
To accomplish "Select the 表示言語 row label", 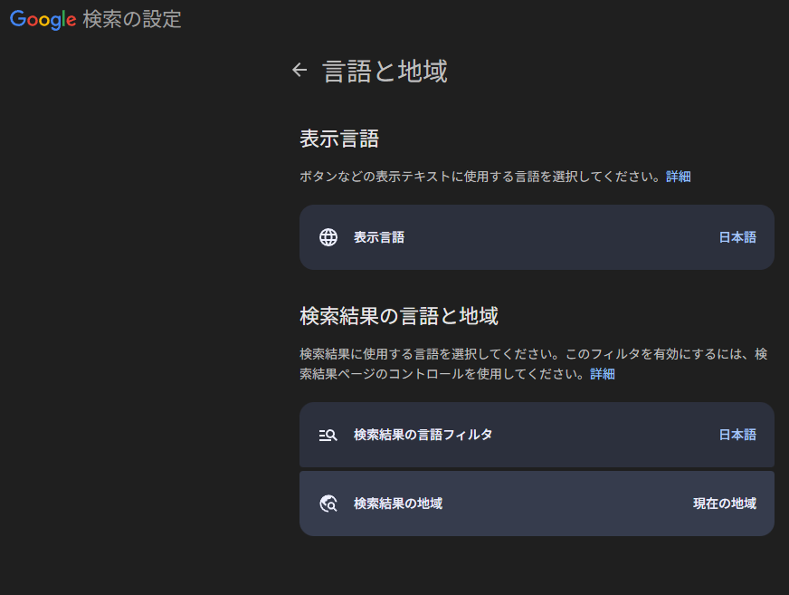I will click(379, 237).
